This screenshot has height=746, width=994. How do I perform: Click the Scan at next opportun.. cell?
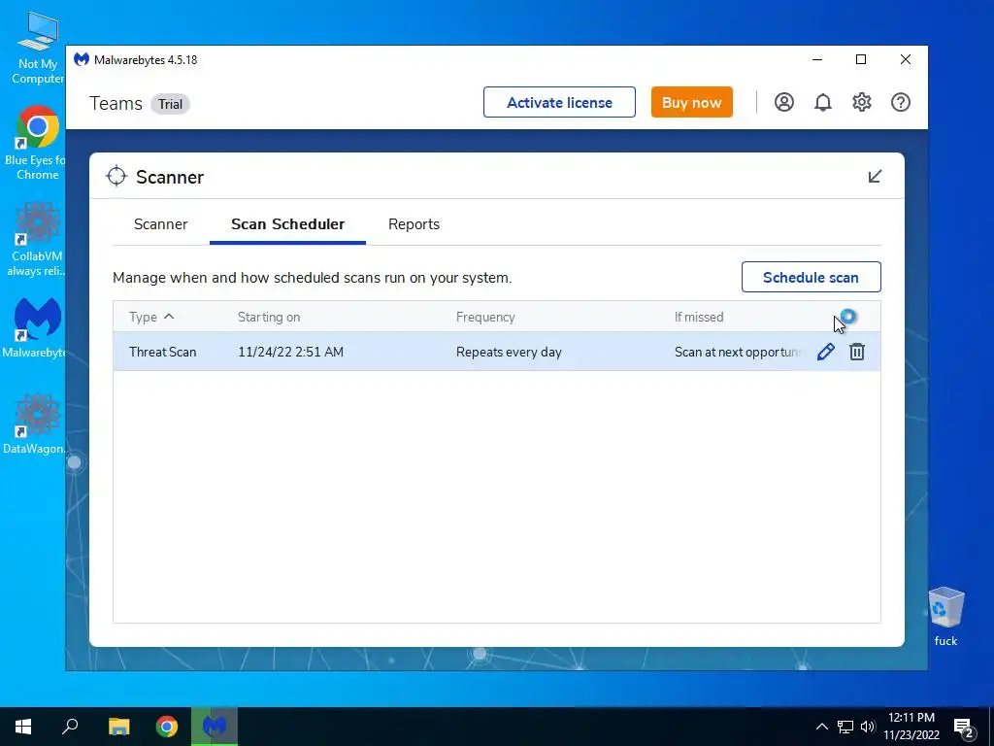(x=737, y=352)
